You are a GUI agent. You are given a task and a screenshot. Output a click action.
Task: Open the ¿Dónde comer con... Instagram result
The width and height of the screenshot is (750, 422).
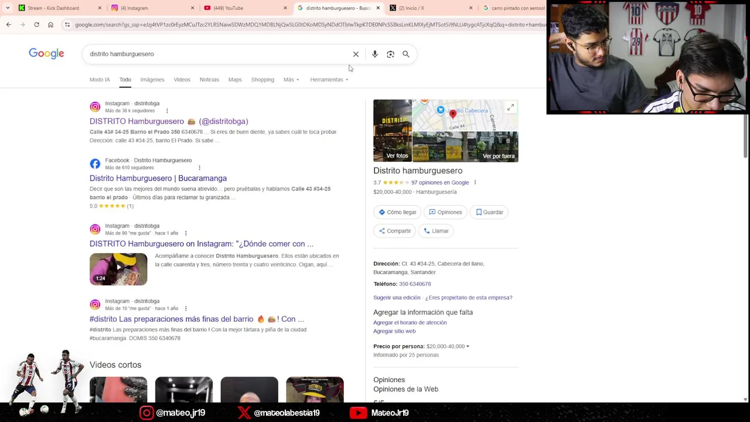(x=202, y=244)
